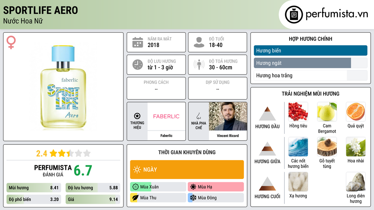The width and height of the screenshot is (374, 210).
Task: Click the sillage icon beside Độ toả hương
Action: click(199, 65)
